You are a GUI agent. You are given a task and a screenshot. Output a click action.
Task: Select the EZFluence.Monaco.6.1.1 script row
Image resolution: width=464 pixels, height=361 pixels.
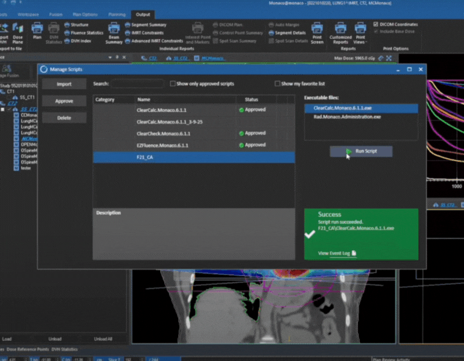(x=194, y=146)
